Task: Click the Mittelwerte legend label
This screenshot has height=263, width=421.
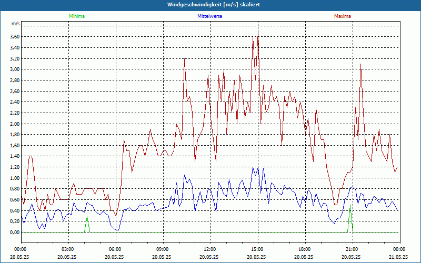Action: 209,16
